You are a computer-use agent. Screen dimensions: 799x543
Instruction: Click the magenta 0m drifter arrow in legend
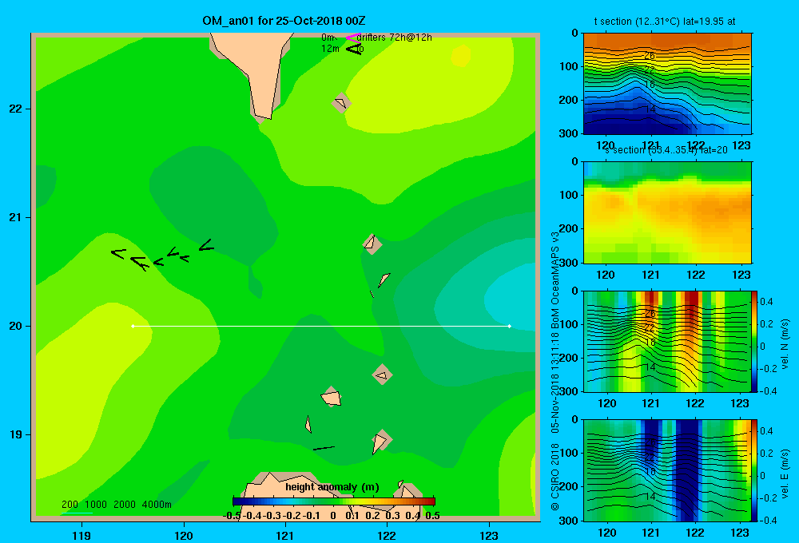coord(352,38)
